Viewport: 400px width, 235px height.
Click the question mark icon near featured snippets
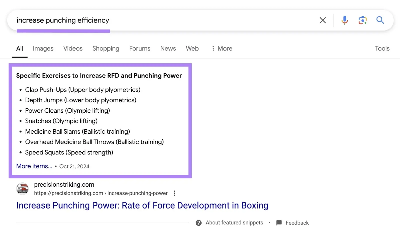(x=198, y=222)
